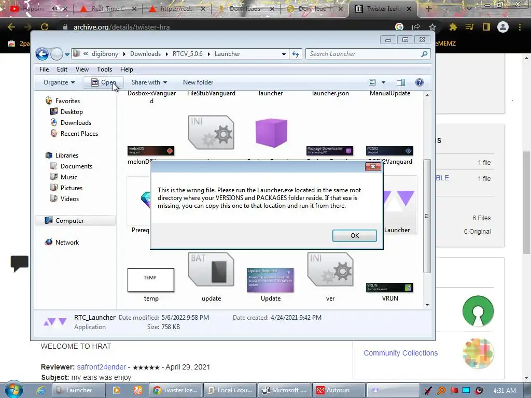Viewport: 531px width, 398px height.
Task: Open Recent Places in sidebar
Action: click(79, 133)
